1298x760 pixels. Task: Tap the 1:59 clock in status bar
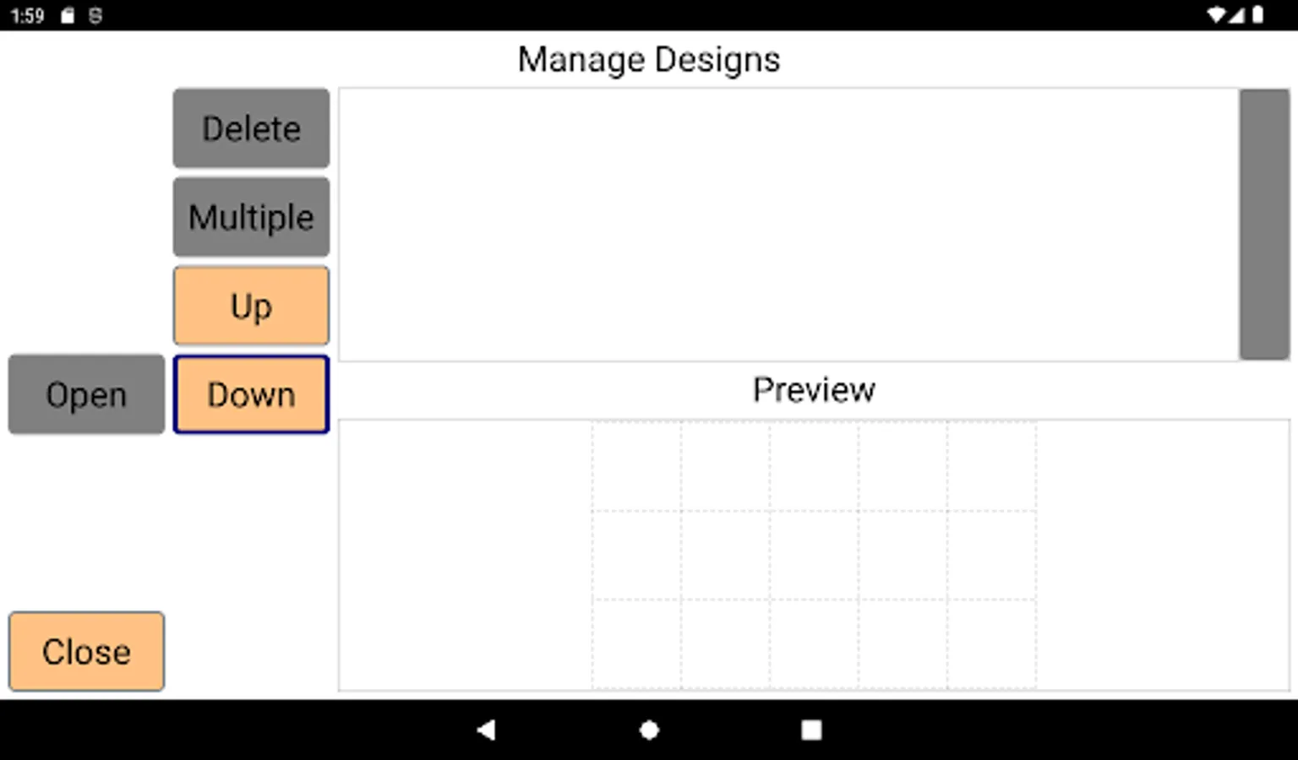27,15
